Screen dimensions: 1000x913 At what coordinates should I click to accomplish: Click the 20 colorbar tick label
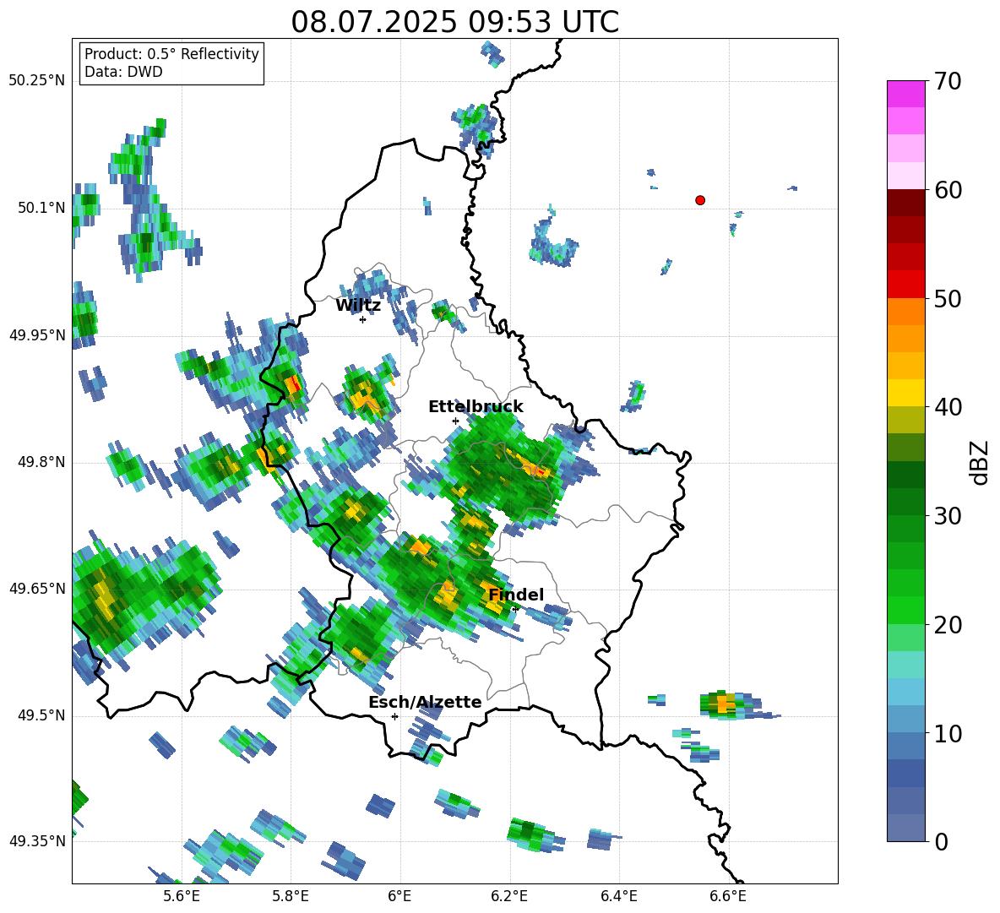click(948, 625)
